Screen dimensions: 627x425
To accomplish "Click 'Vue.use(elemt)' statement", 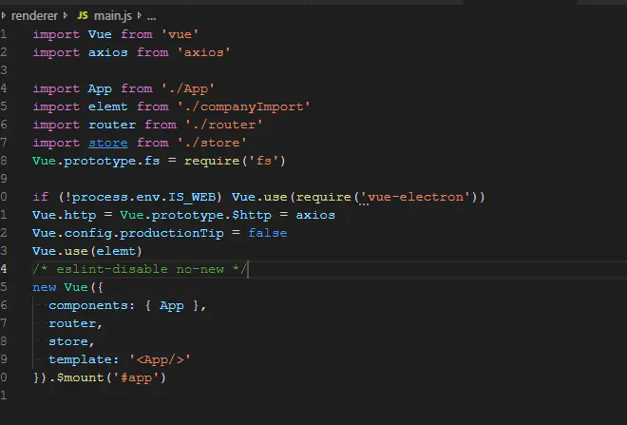I will 87,251.
